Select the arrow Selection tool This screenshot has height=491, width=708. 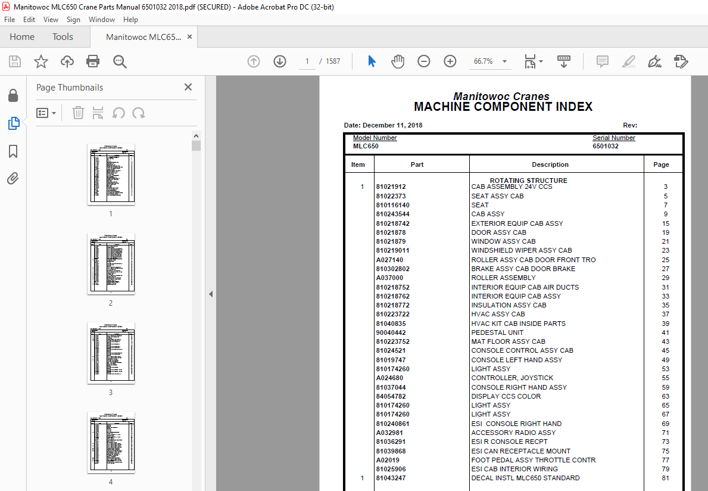pyautogui.click(x=372, y=61)
